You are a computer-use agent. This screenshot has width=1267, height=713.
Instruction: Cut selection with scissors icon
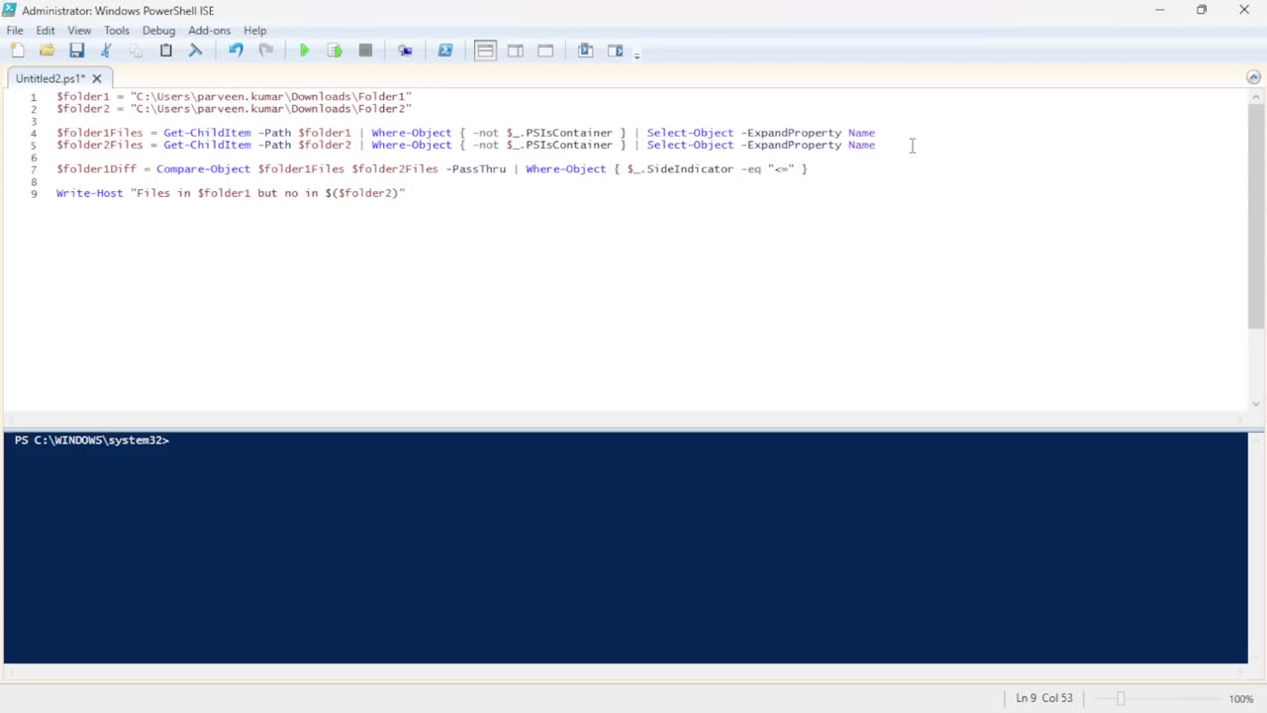(x=106, y=51)
